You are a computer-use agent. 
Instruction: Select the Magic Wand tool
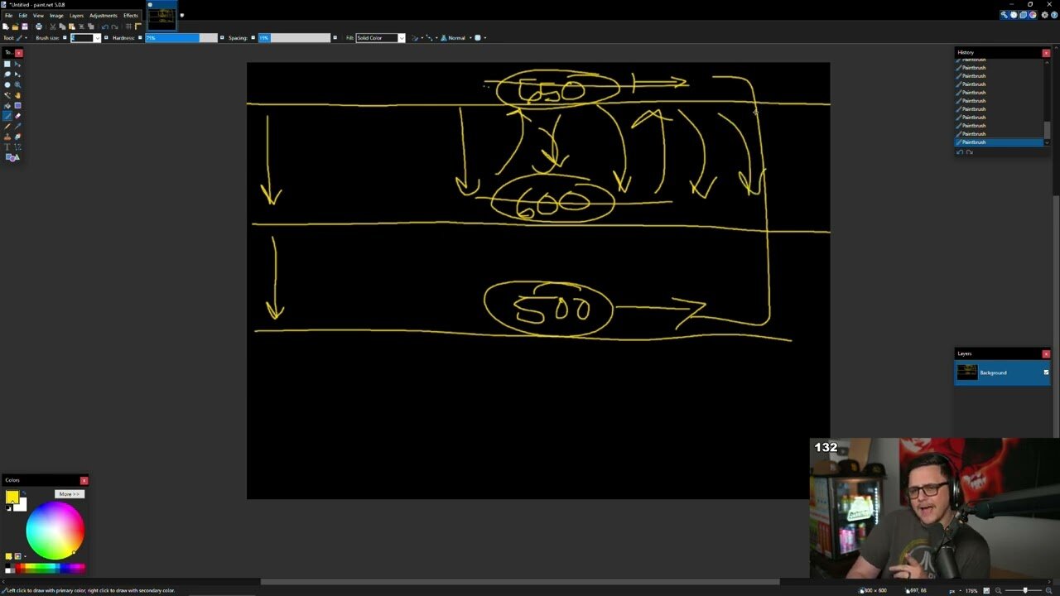[x=7, y=95]
